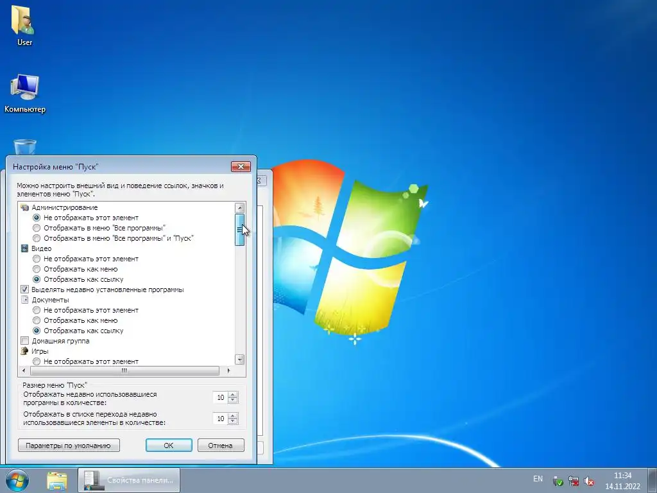Click the EN language indicator
Image resolution: width=657 pixels, height=493 pixels.
[538, 479]
